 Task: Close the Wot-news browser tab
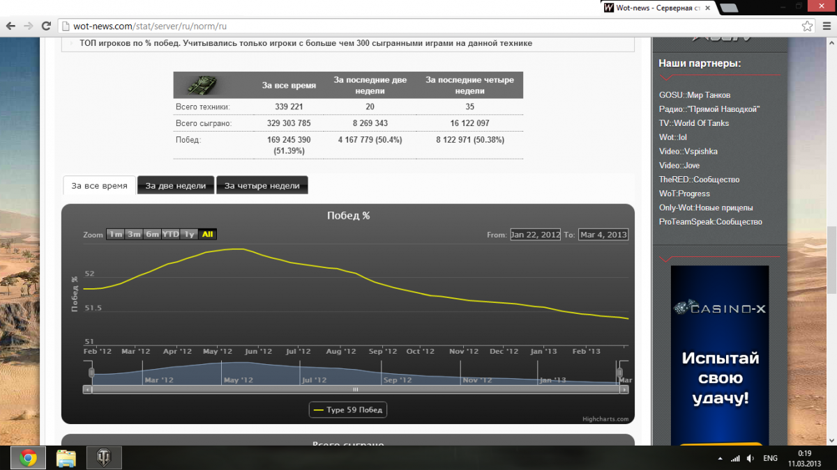point(709,8)
